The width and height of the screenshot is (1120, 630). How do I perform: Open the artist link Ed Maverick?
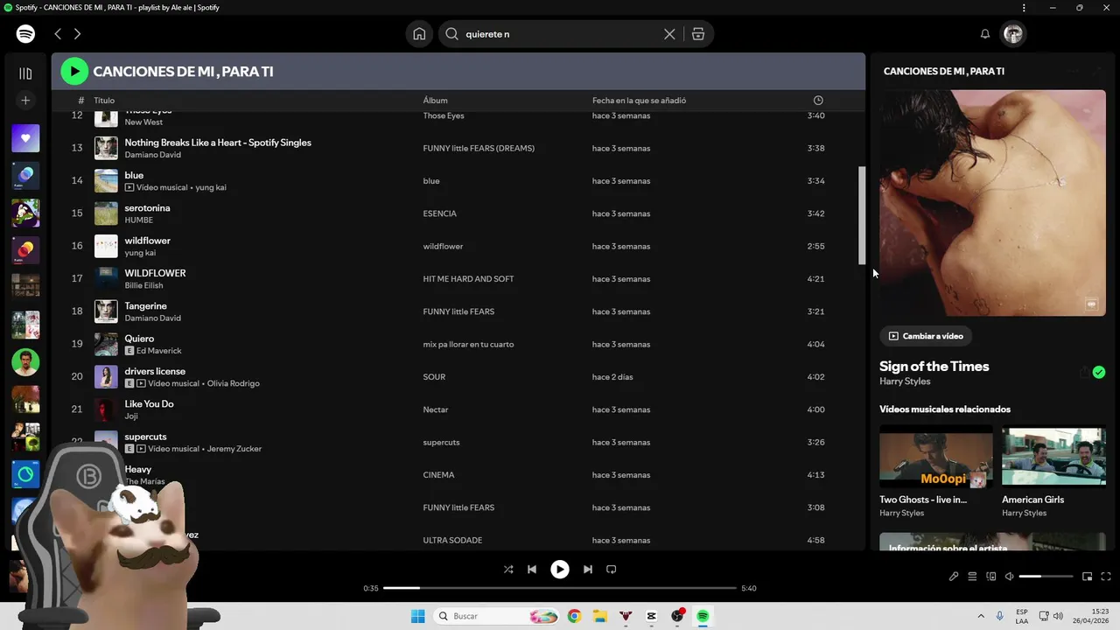pyautogui.click(x=158, y=351)
